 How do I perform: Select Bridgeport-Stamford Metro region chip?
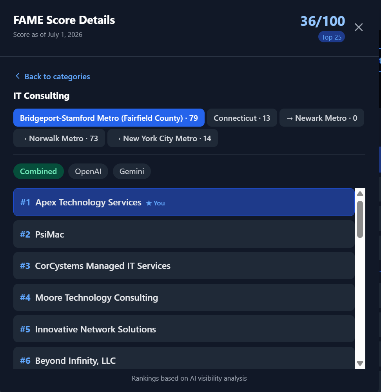tap(109, 118)
